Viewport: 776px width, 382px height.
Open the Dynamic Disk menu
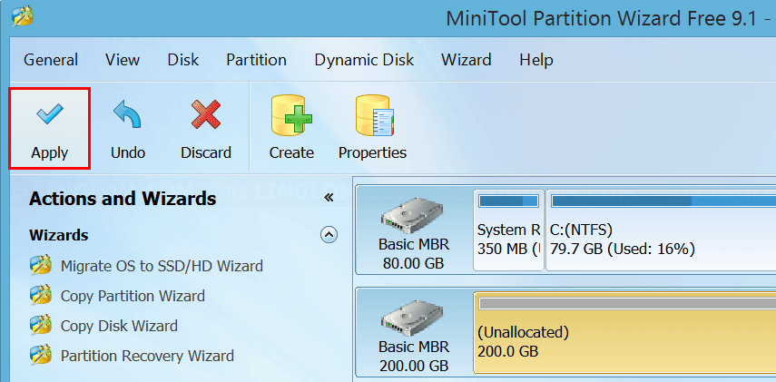[x=364, y=61]
